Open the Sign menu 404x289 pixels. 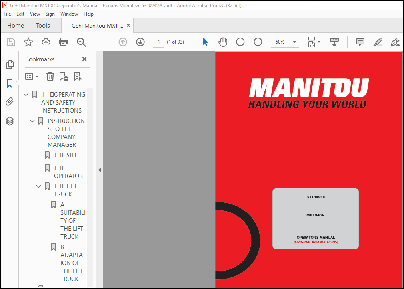[x=50, y=14]
